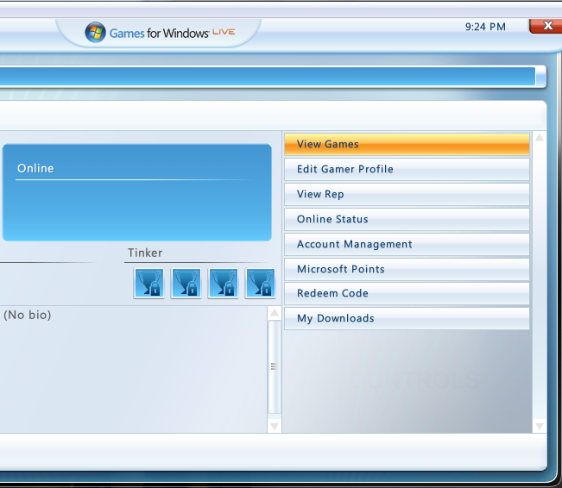
Task: Open Account Management
Action: point(407,244)
